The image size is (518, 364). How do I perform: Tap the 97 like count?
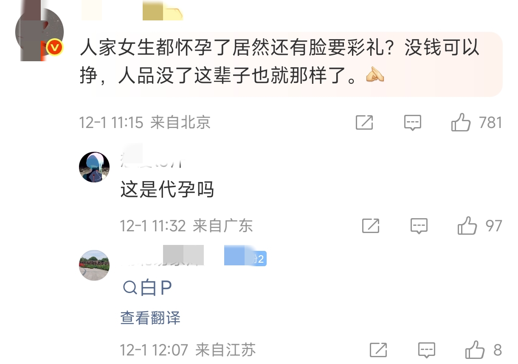click(x=494, y=226)
